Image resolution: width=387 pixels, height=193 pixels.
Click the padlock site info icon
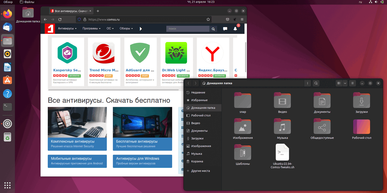point(84,19)
